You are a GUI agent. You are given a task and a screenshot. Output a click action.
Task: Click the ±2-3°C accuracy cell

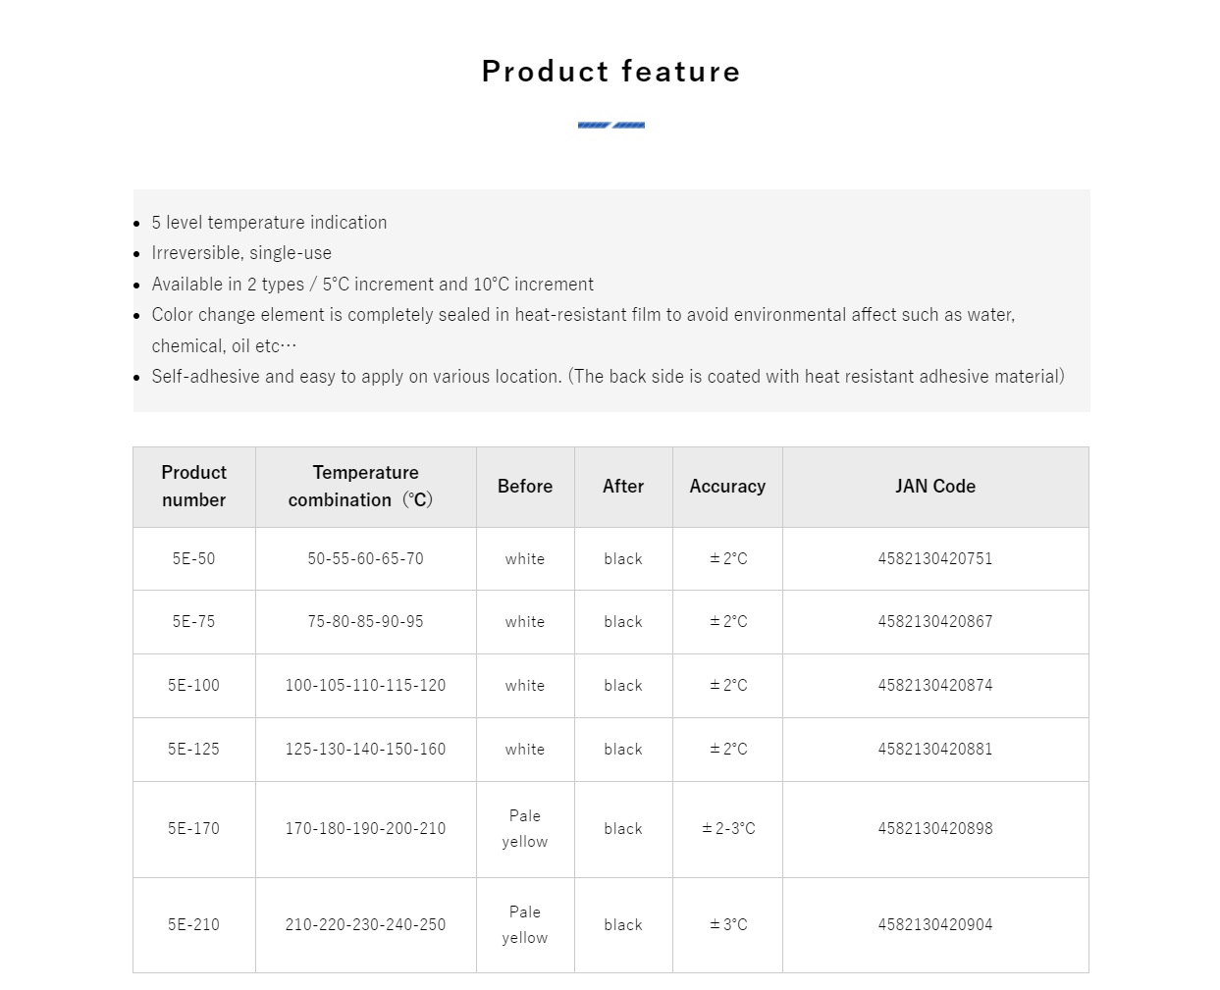point(727,829)
